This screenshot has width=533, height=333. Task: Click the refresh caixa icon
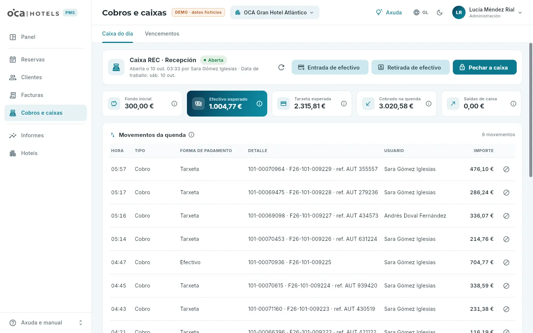(281, 67)
